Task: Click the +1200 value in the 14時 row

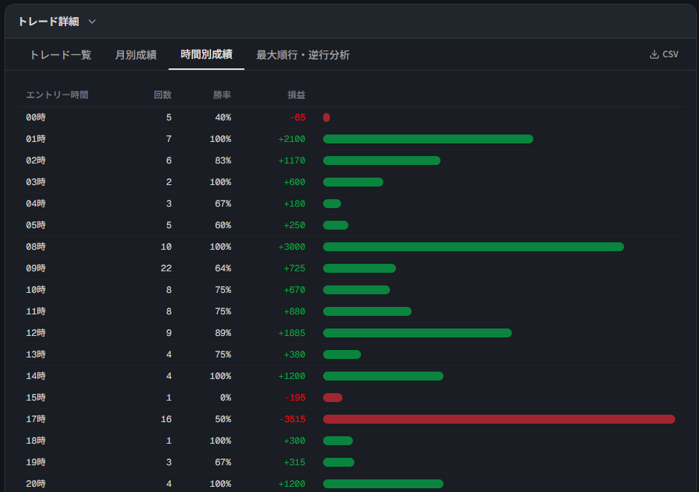Action: (291, 376)
